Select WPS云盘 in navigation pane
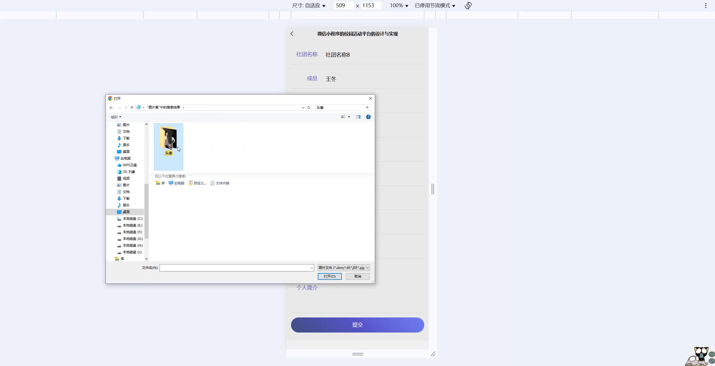715x366 pixels. (130, 165)
